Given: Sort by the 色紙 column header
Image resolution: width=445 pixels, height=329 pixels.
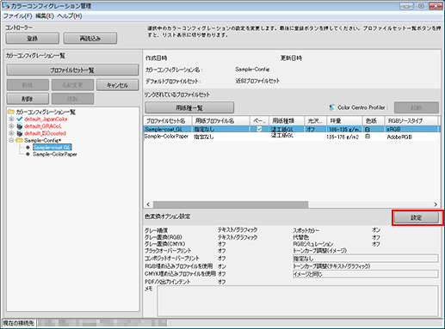Looking at the screenshot, I should pos(374,121).
